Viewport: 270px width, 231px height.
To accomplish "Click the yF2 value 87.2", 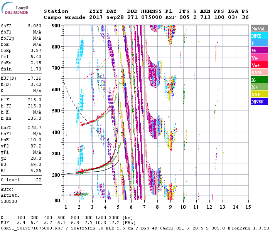I will (x=36, y=146).
